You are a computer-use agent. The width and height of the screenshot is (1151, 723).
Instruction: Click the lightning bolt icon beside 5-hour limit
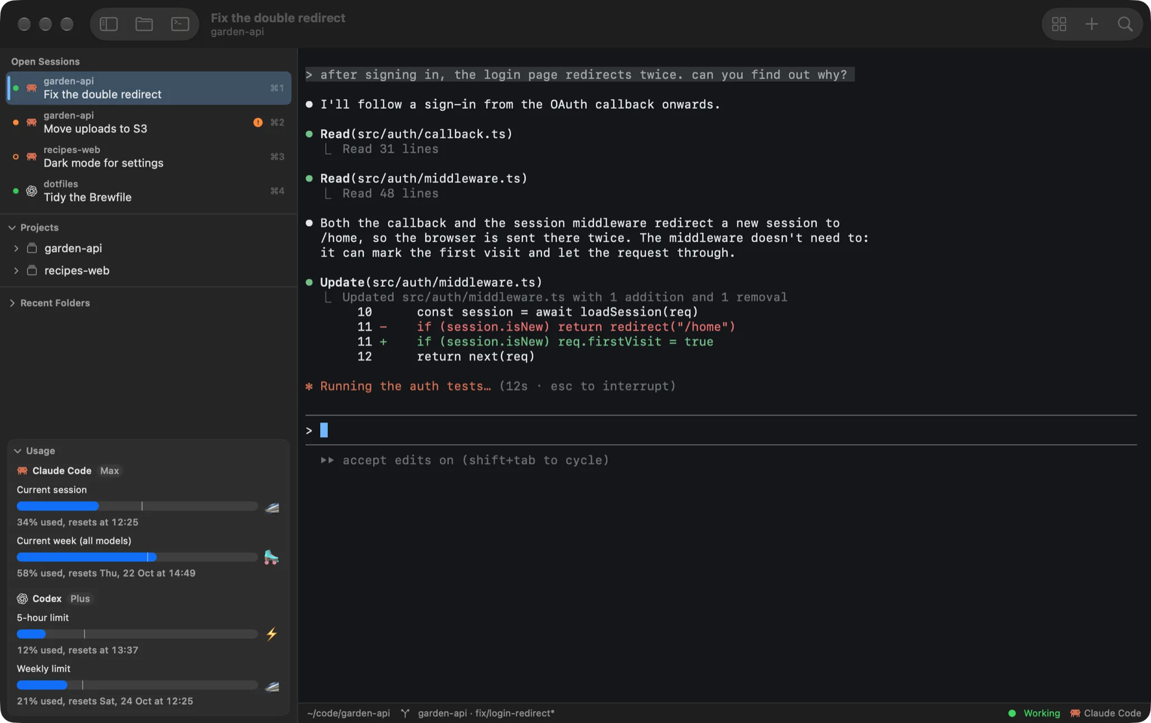[272, 634]
